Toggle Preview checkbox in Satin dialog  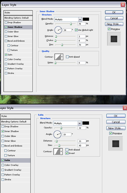coord(111,133)
